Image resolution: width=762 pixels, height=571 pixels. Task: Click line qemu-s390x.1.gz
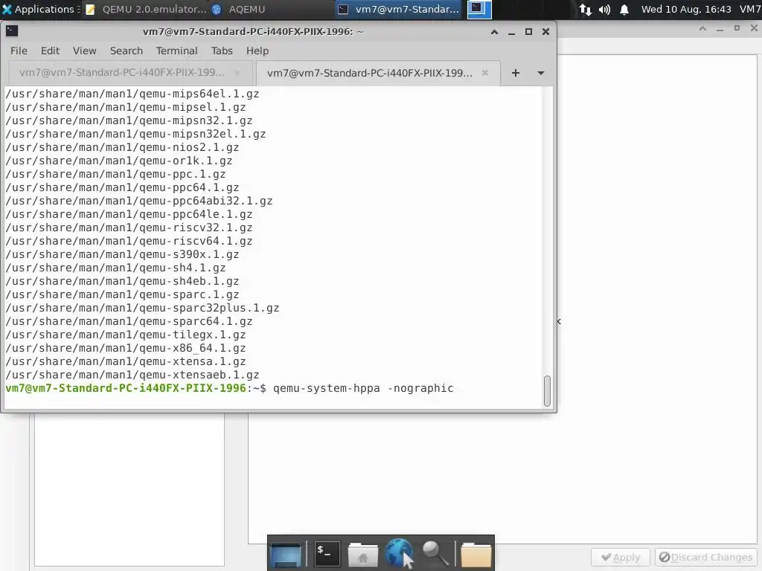coord(122,254)
